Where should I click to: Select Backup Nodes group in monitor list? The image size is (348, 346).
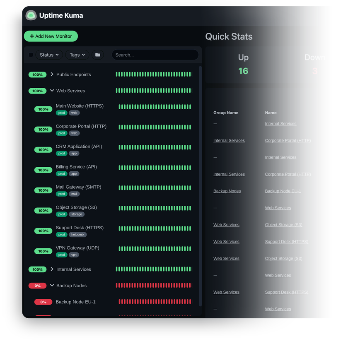pos(71,286)
